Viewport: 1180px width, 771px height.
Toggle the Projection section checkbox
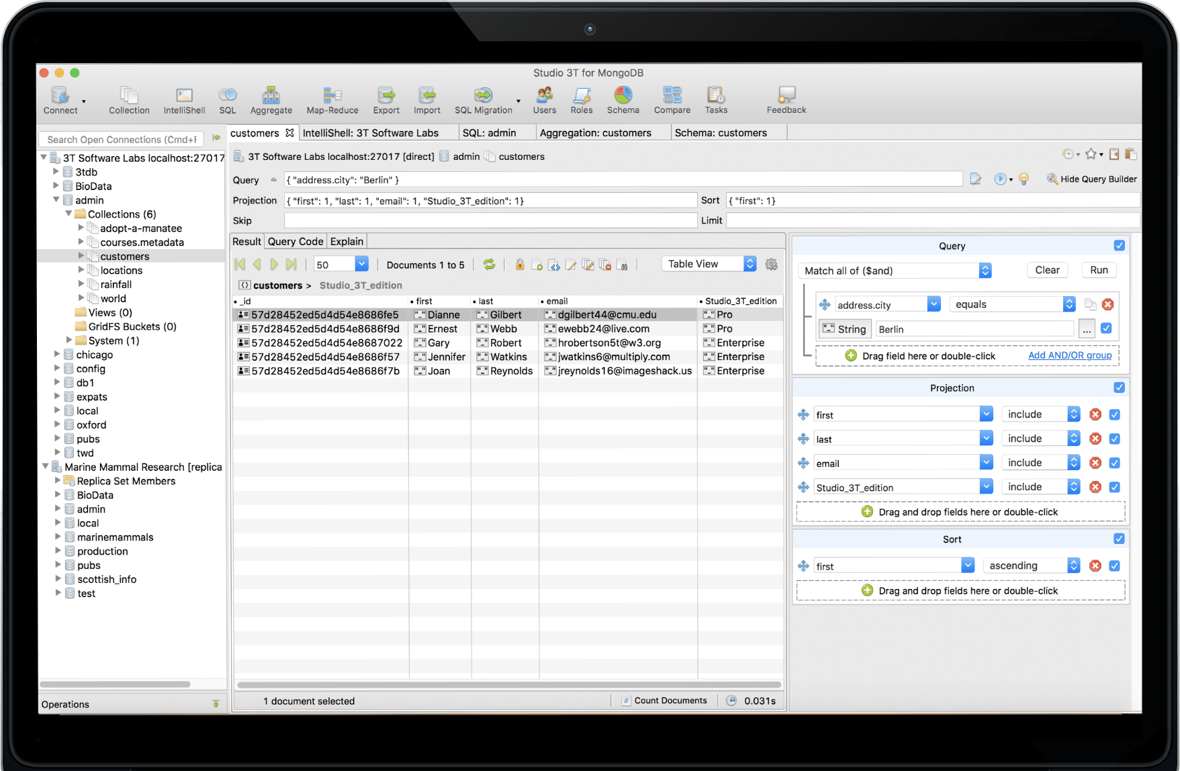[1120, 388]
